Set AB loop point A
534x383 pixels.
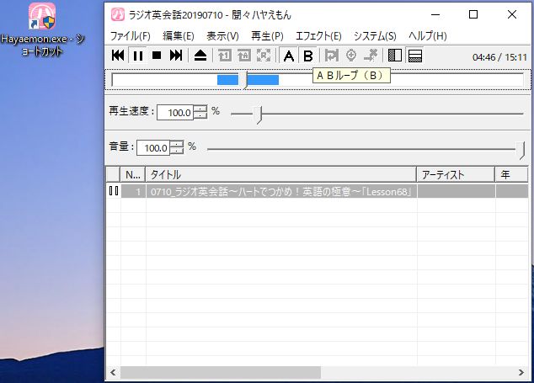click(x=289, y=56)
